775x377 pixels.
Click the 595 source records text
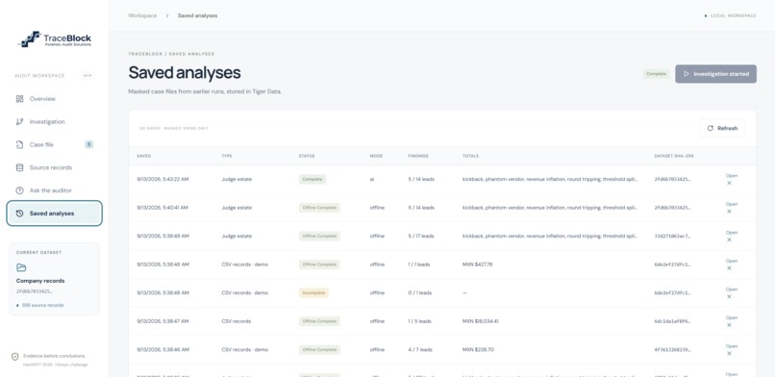(43, 306)
